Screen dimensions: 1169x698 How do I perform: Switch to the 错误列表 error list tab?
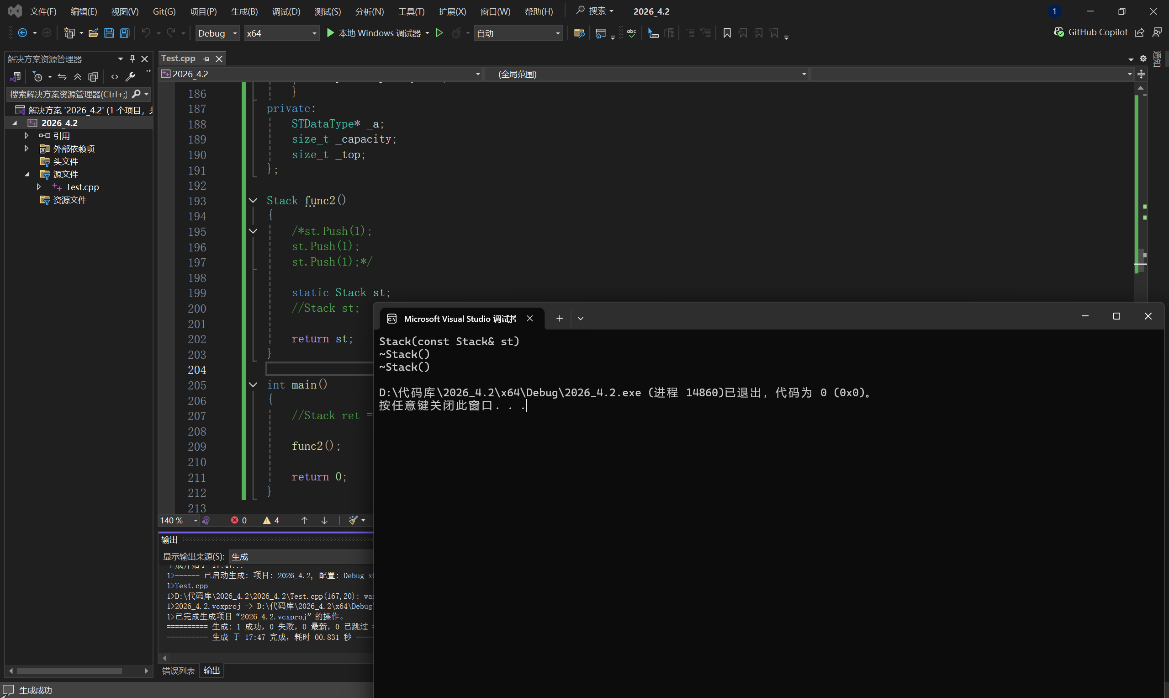pos(178,671)
